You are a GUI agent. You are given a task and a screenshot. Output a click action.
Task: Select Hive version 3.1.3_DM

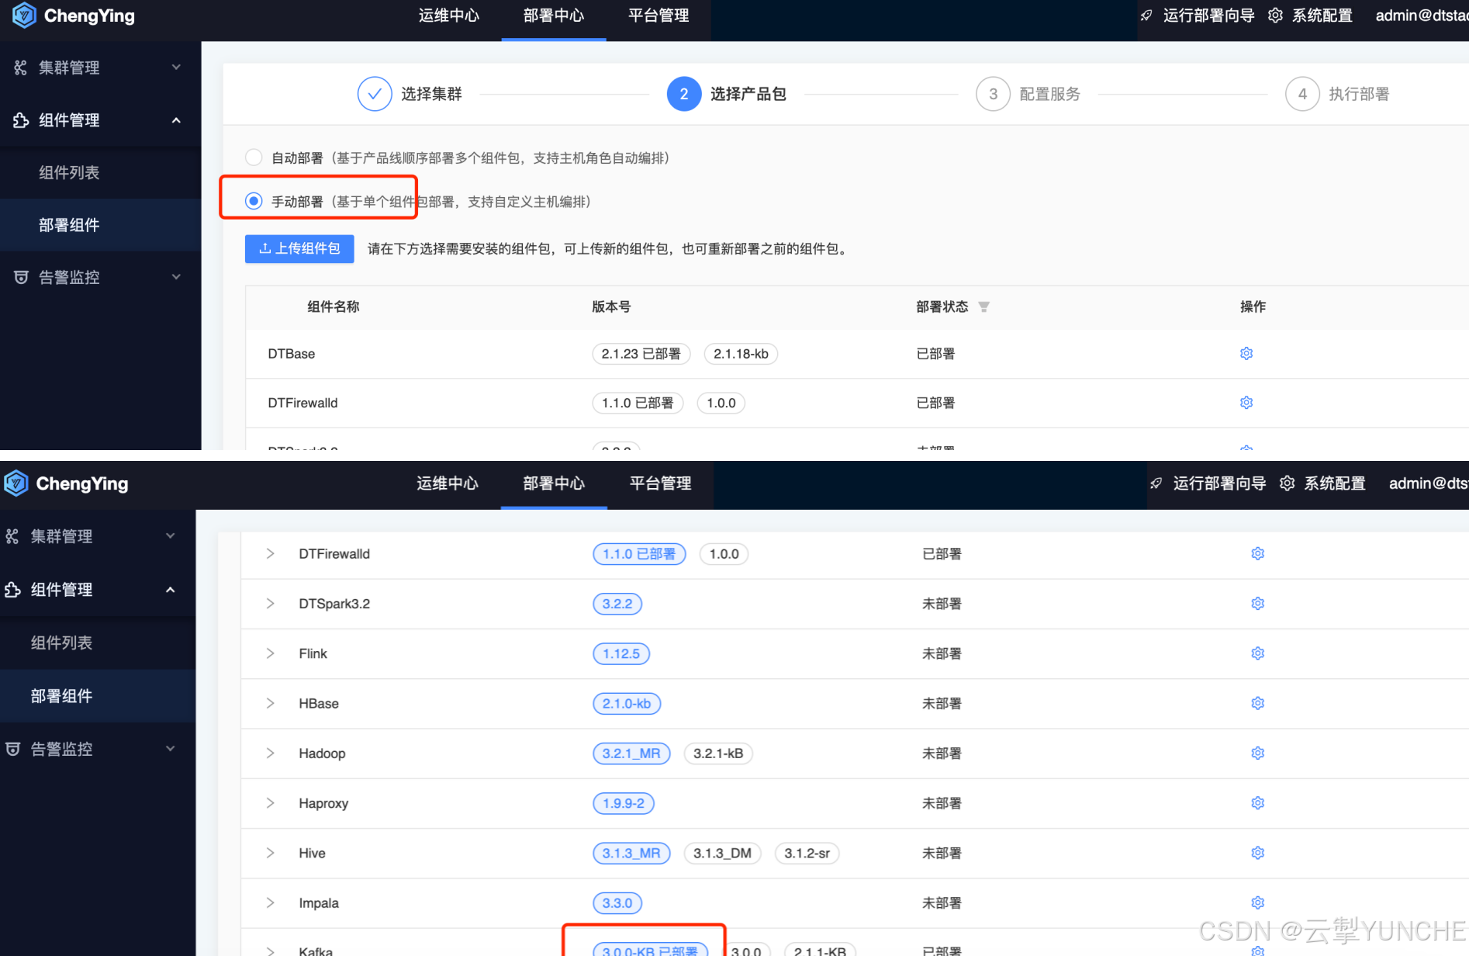722,853
